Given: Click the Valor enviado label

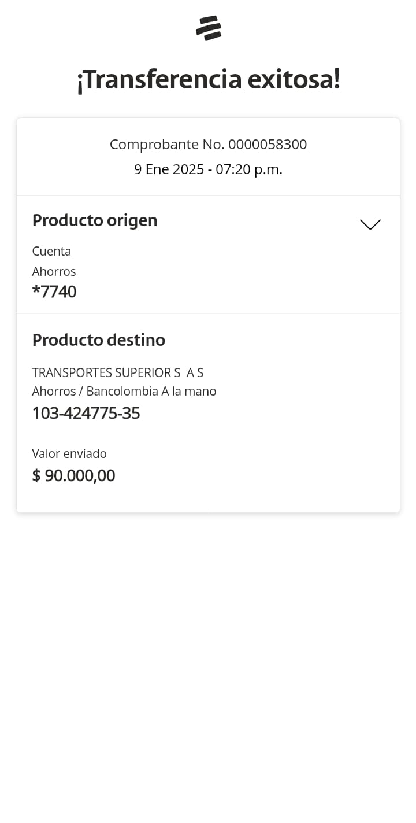Looking at the screenshot, I should [x=69, y=454].
